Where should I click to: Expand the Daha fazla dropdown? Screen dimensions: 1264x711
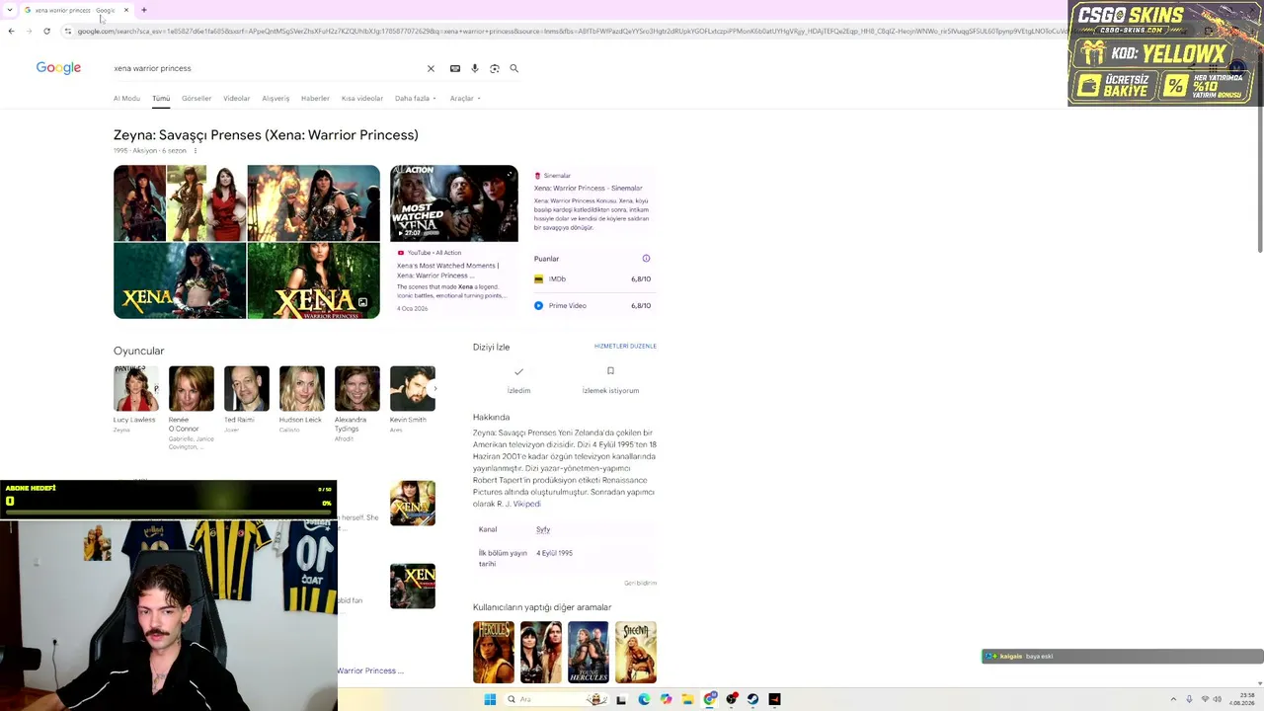416,99
